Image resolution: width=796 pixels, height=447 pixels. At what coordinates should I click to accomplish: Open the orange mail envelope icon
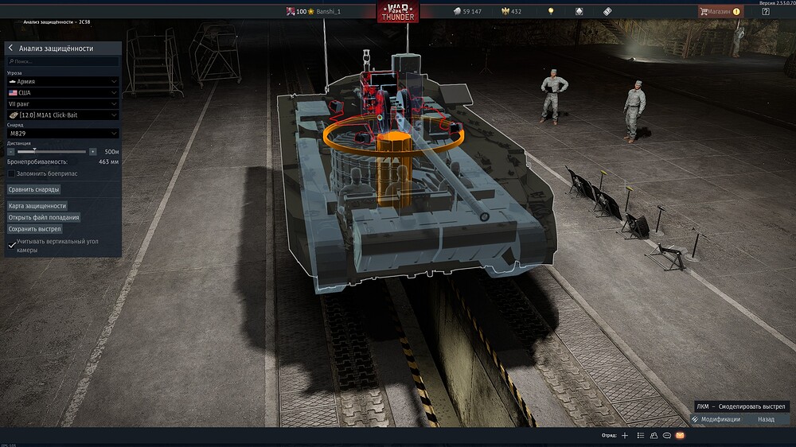680,436
